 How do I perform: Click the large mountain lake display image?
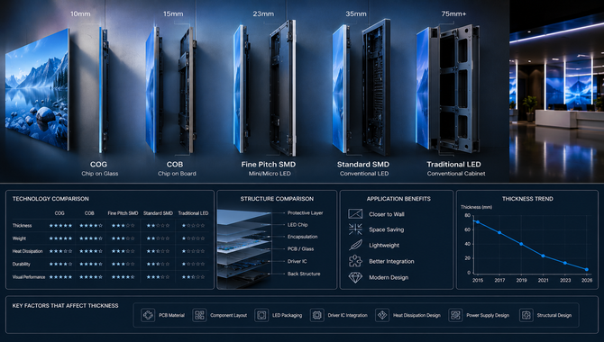37,89
